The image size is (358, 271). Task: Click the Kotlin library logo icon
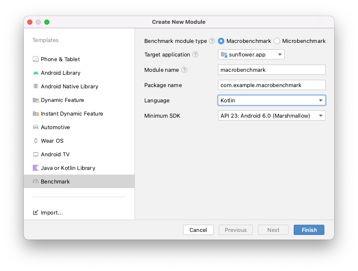tap(36, 168)
